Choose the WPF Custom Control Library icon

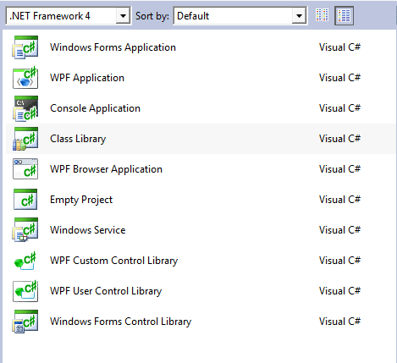pyautogui.click(x=25, y=261)
